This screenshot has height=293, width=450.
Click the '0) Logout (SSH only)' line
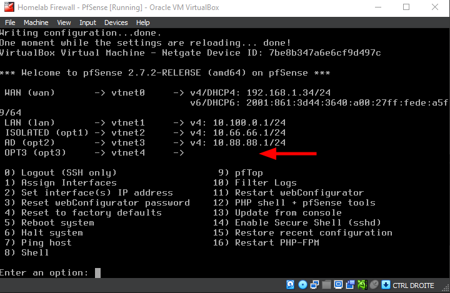[x=61, y=173]
